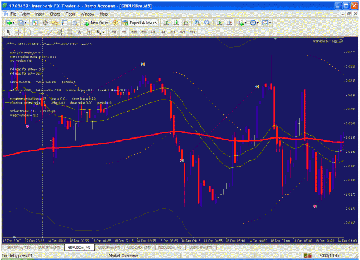
Task: Select the Text Label tool
Action: [89, 32]
